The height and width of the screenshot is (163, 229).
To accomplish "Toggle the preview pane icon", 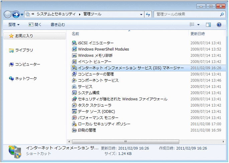I will click(208, 25).
